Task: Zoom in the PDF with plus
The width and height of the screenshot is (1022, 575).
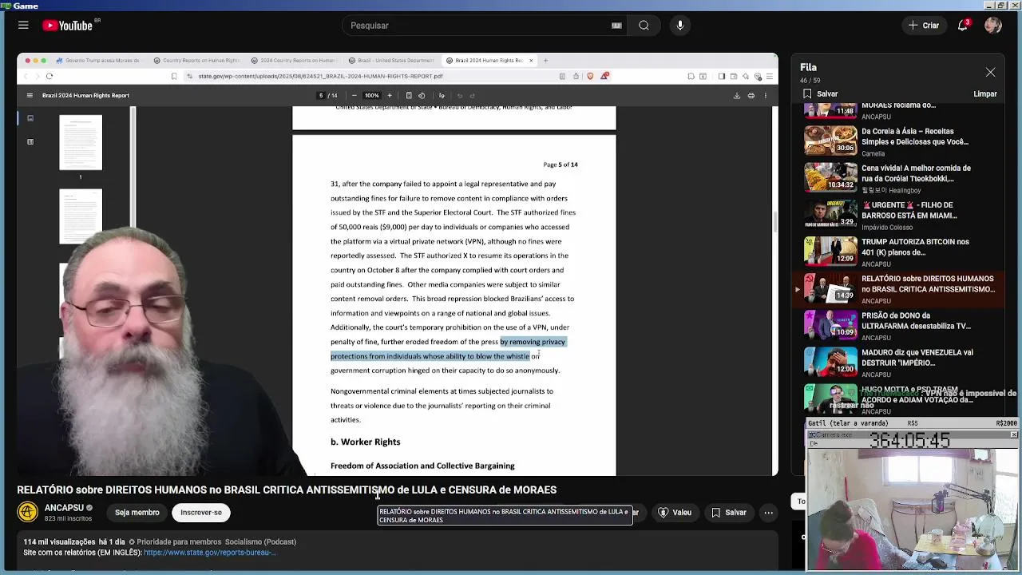Action: [389, 96]
